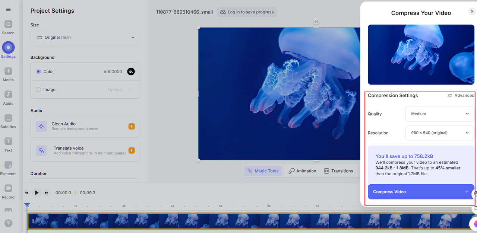Screen dimensions: 477x233
Task: Open Settings in the sidebar
Action: pos(8,50)
